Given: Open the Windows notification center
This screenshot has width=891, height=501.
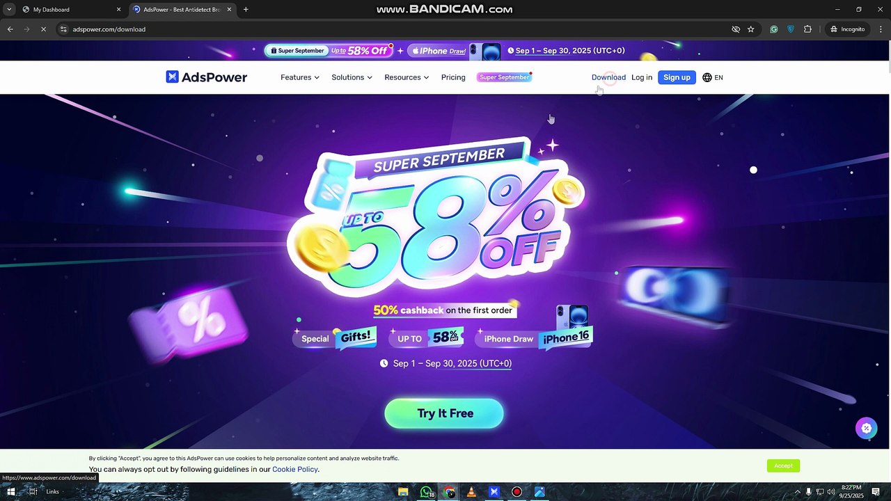Looking at the screenshot, I should pos(876,492).
